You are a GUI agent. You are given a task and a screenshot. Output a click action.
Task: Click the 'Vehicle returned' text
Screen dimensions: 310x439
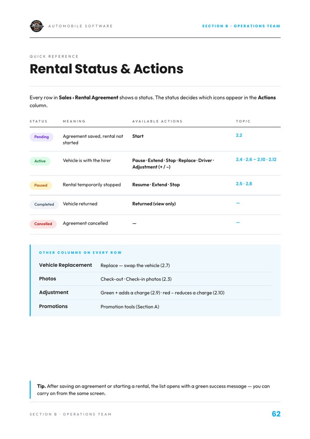coord(80,204)
